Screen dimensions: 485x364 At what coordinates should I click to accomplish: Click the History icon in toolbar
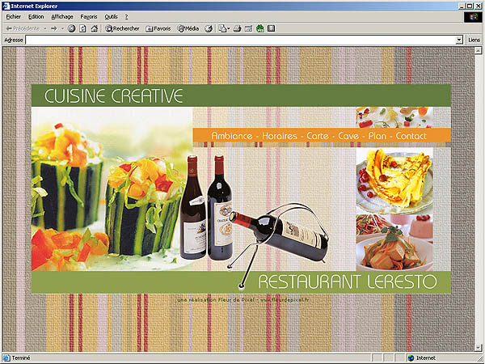[209, 28]
